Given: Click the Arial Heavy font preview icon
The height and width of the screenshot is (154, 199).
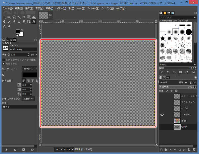Looking at the screenshot, I should coord(6,48).
